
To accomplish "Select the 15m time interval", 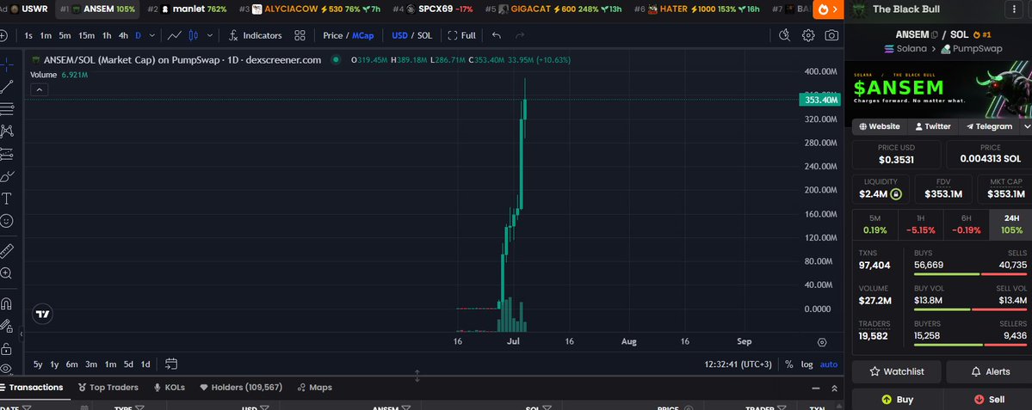I will 86,35.
